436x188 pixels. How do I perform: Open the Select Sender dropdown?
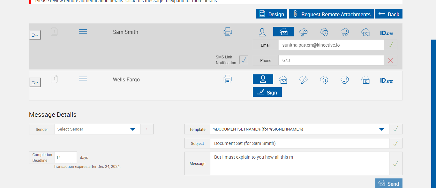coord(97,129)
